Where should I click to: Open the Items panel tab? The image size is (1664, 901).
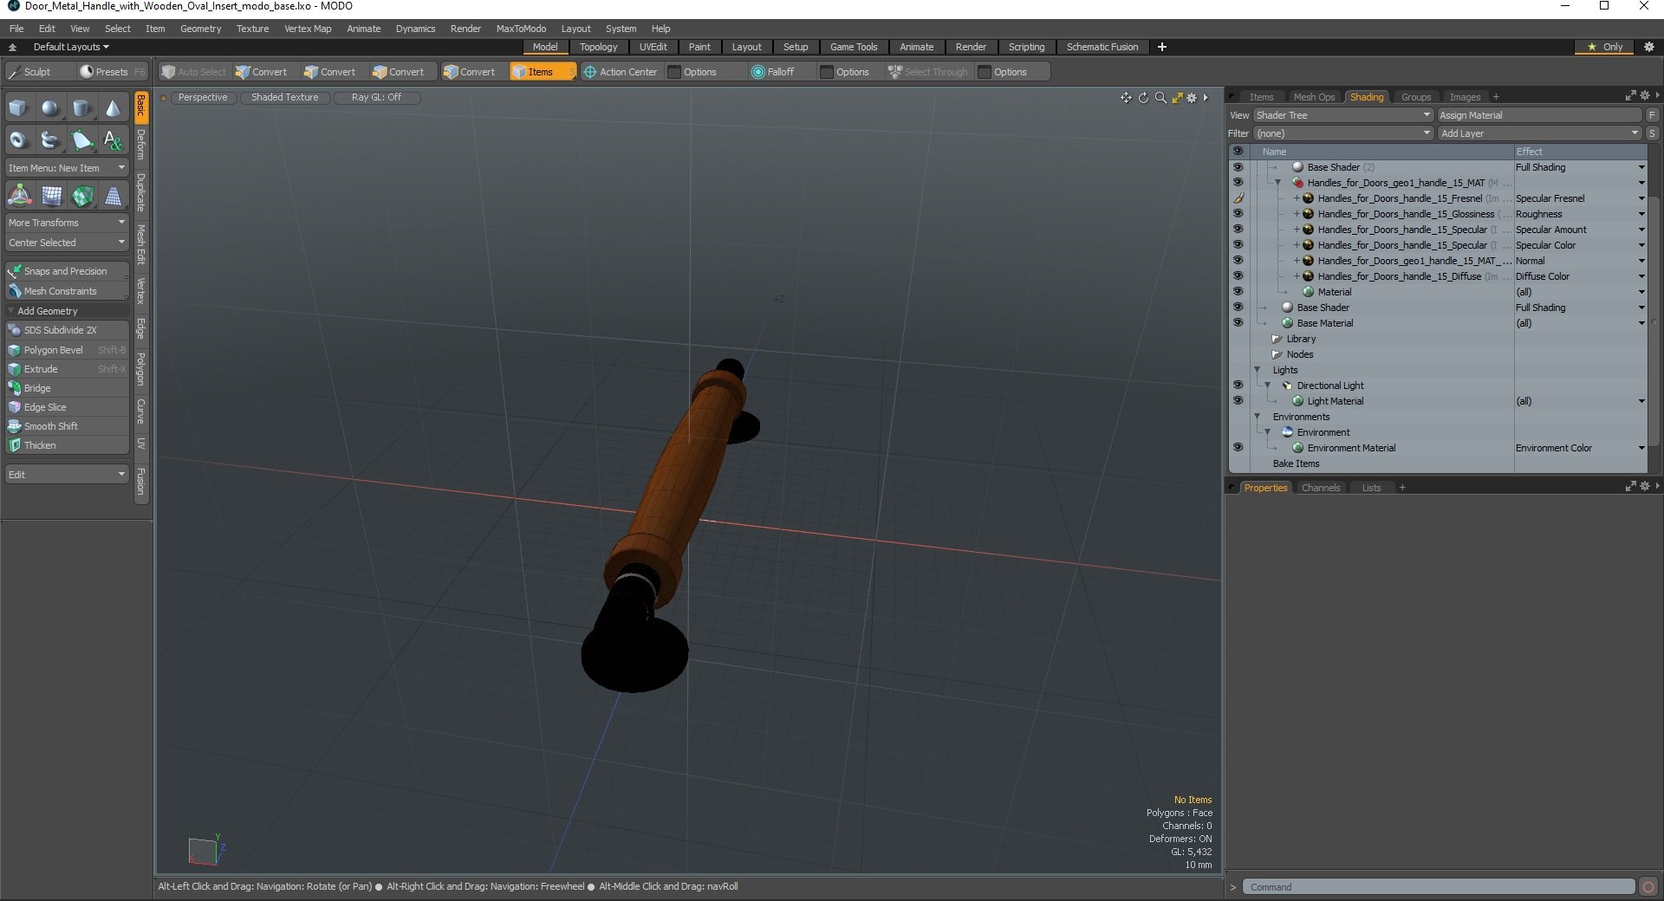click(1261, 97)
